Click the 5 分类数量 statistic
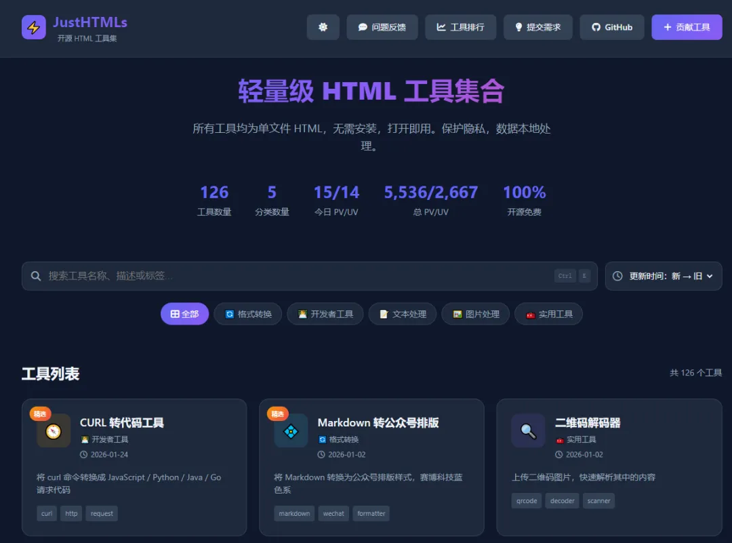Screen dimensions: 732x543 pos(272,200)
